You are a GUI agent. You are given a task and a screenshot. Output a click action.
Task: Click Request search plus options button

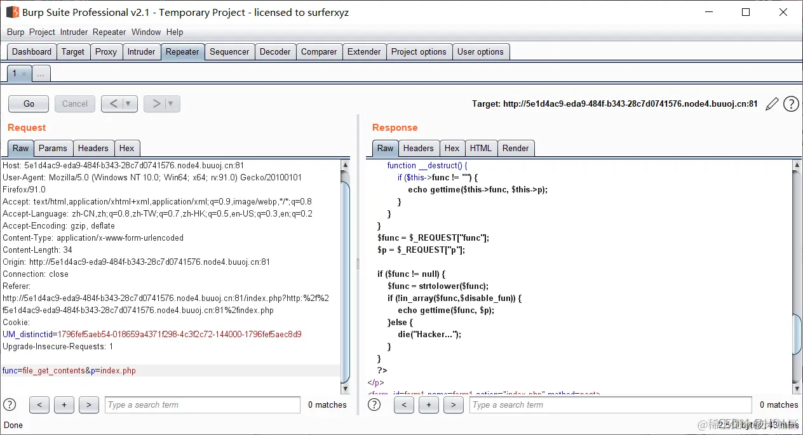(x=64, y=405)
